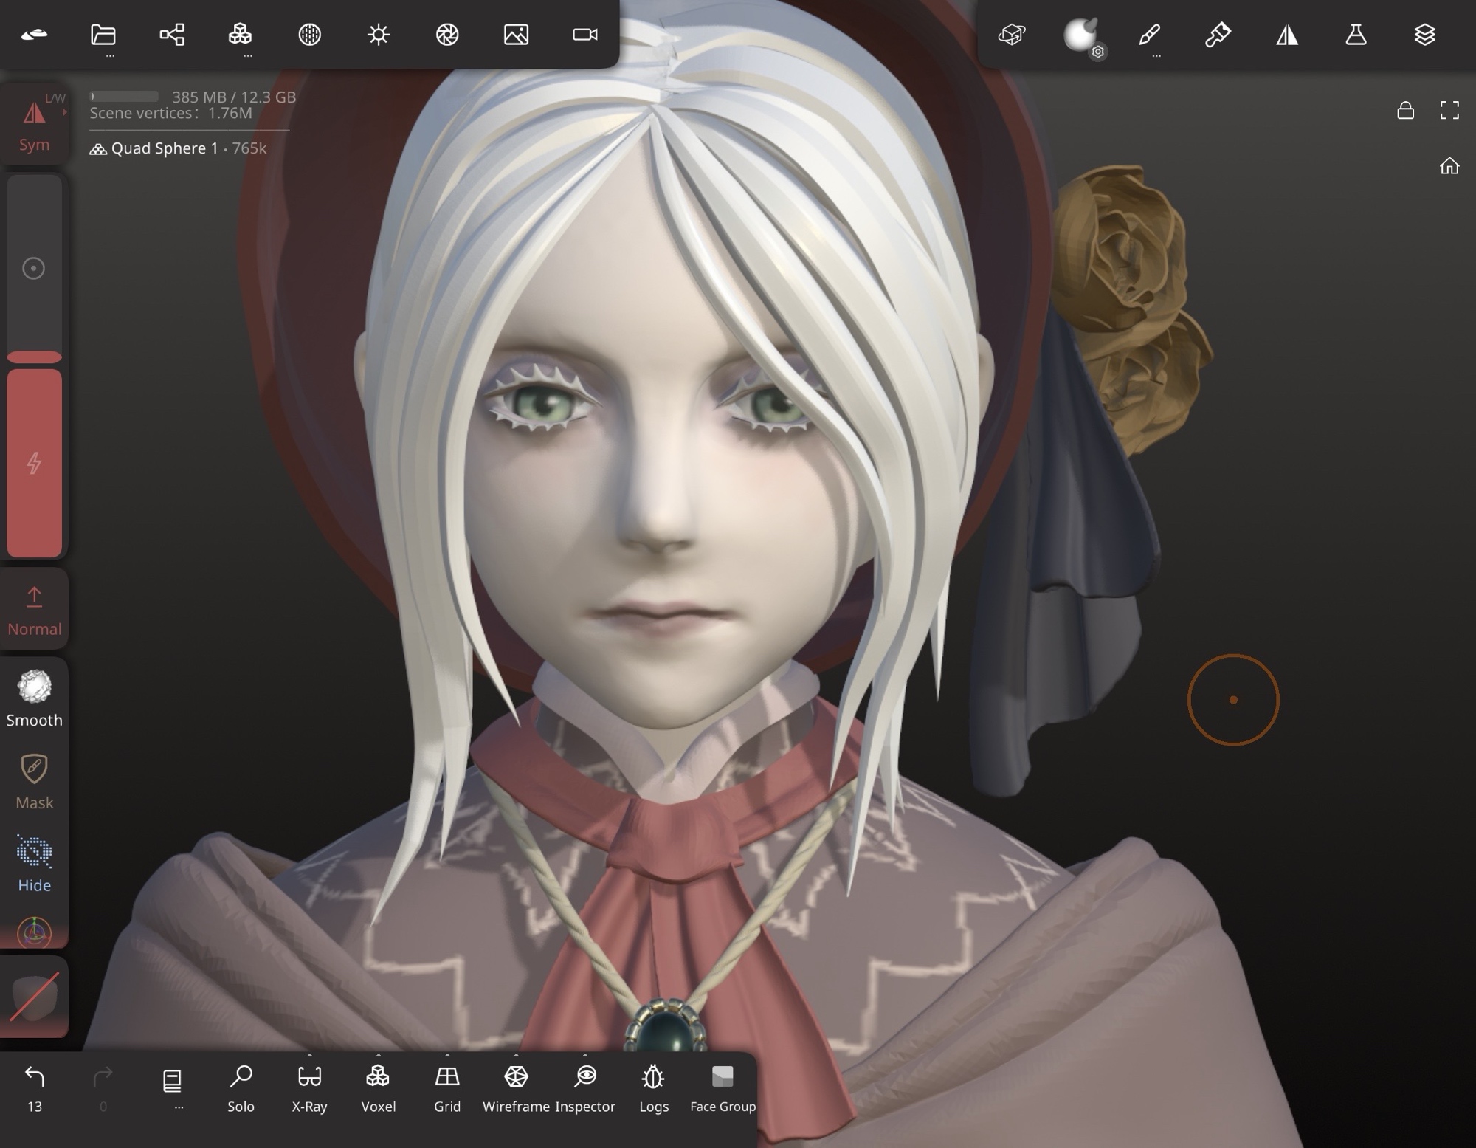The width and height of the screenshot is (1476, 1148).
Task: Open the Post Process aperture icon
Action: pyautogui.click(x=447, y=35)
